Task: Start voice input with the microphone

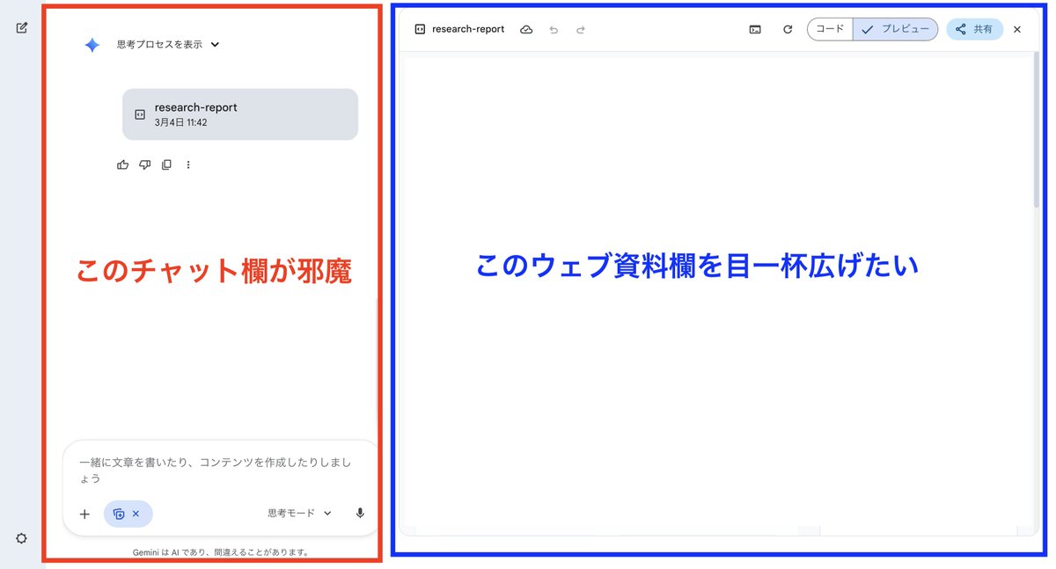Action: 359,513
